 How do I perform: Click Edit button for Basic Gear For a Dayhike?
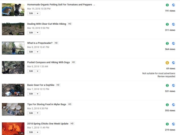click(31, 94)
